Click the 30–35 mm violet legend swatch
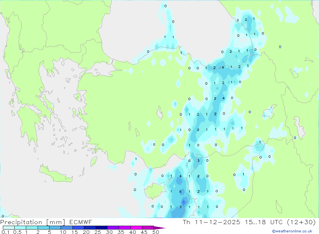The width and height of the screenshot is (319, 234). click(x=113, y=228)
